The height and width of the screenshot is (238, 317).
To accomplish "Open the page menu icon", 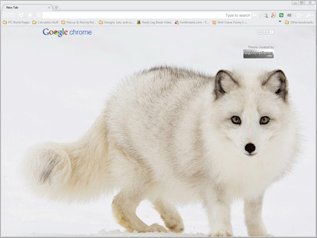I will [299, 15].
